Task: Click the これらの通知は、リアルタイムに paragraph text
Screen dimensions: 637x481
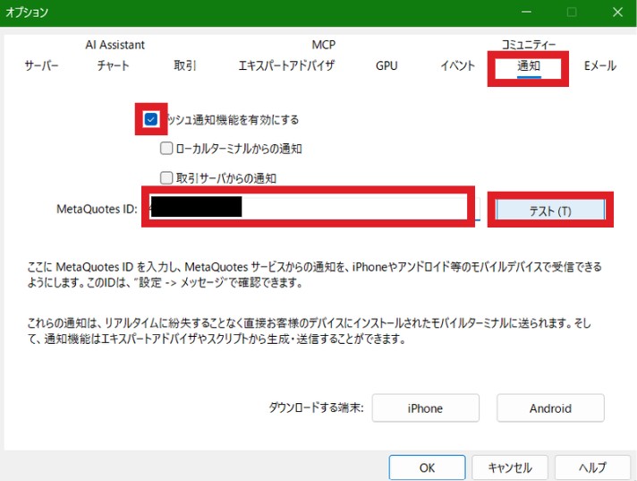Action: (309, 331)
